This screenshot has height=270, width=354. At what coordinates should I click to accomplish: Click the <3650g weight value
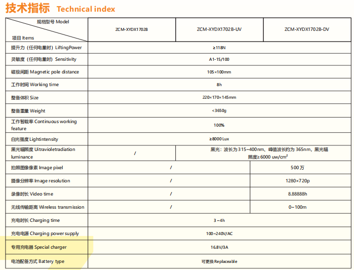tap(219, 110)
